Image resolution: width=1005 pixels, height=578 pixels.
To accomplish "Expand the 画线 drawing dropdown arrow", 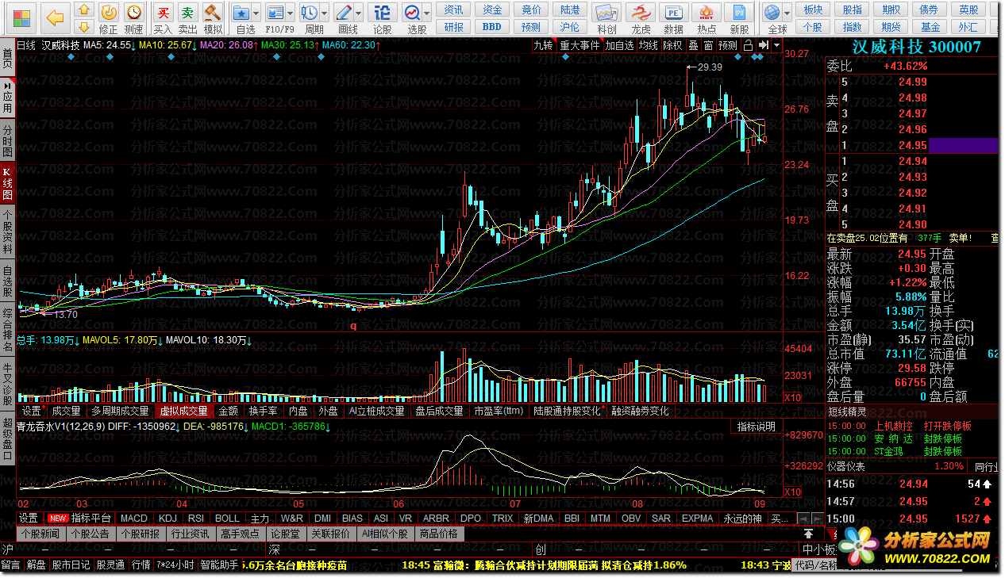I will click(358, 12).
